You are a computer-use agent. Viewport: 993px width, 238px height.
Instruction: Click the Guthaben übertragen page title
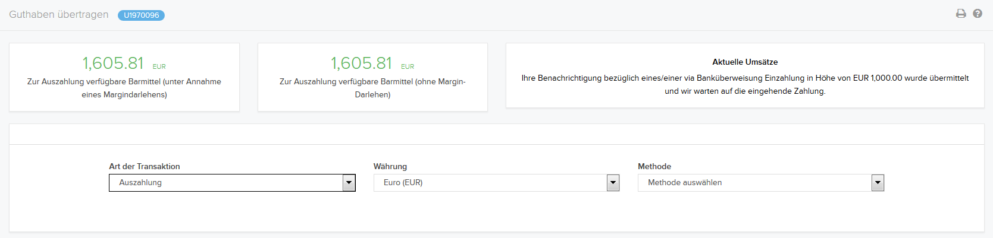[59, 14]
